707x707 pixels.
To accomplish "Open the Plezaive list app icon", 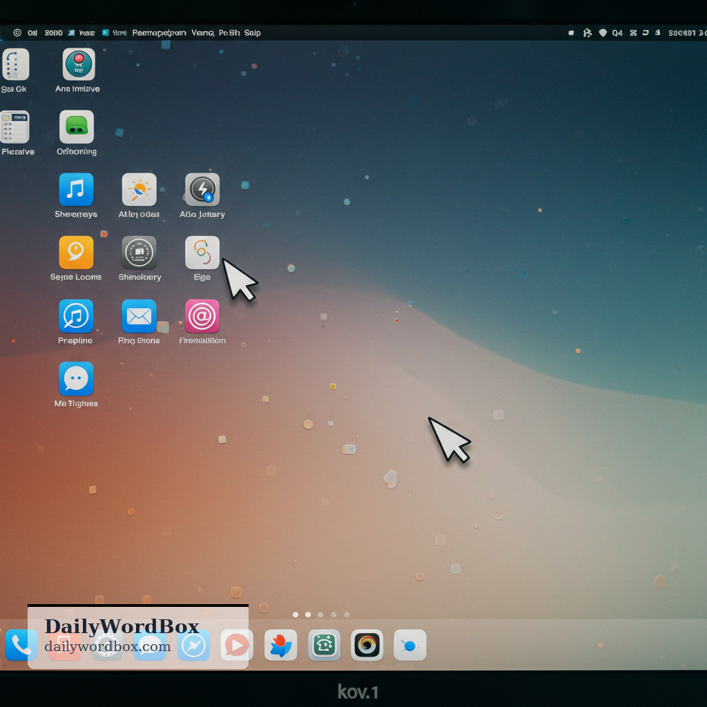I will pos(15,127).
